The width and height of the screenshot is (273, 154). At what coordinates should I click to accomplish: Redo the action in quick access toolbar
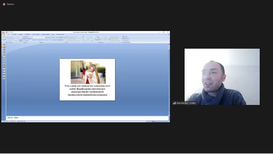click(11, 32)
